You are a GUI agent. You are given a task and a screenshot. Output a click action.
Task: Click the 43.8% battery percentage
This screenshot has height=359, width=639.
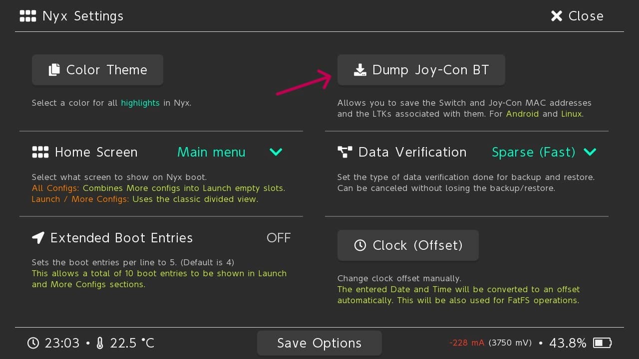click(x=568, y=343)
